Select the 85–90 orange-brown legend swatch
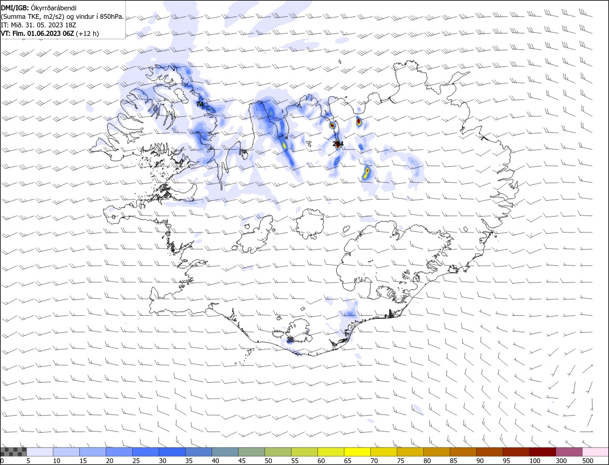The height and width of the screenshot is (465, 609). 463,452
